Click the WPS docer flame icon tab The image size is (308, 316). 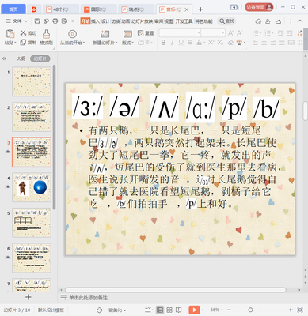click(x=34, y=9)
